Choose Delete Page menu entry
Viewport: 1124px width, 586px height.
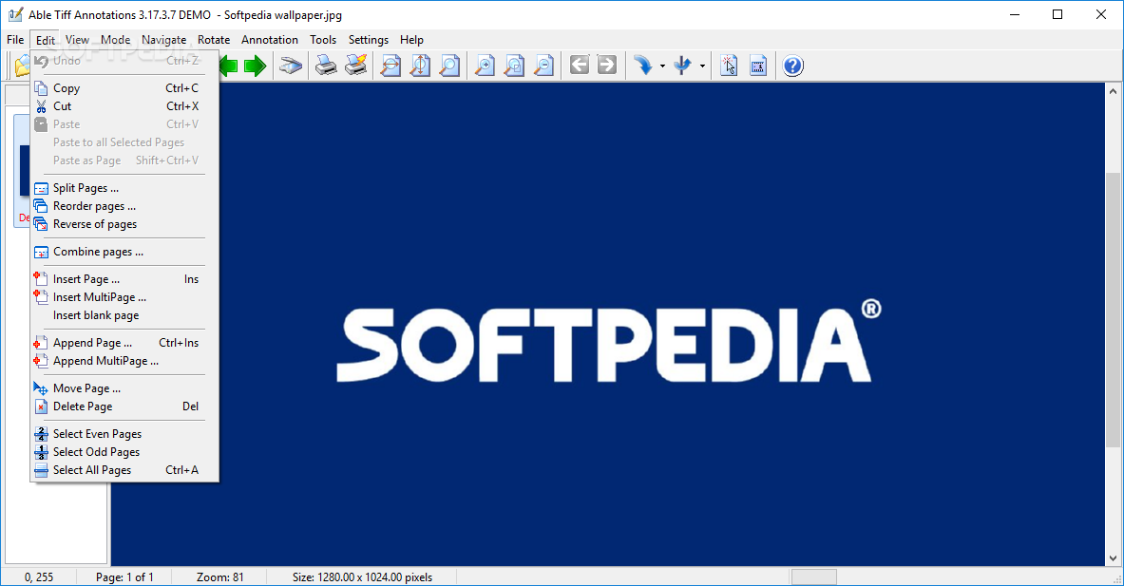(x=124, y=406)
